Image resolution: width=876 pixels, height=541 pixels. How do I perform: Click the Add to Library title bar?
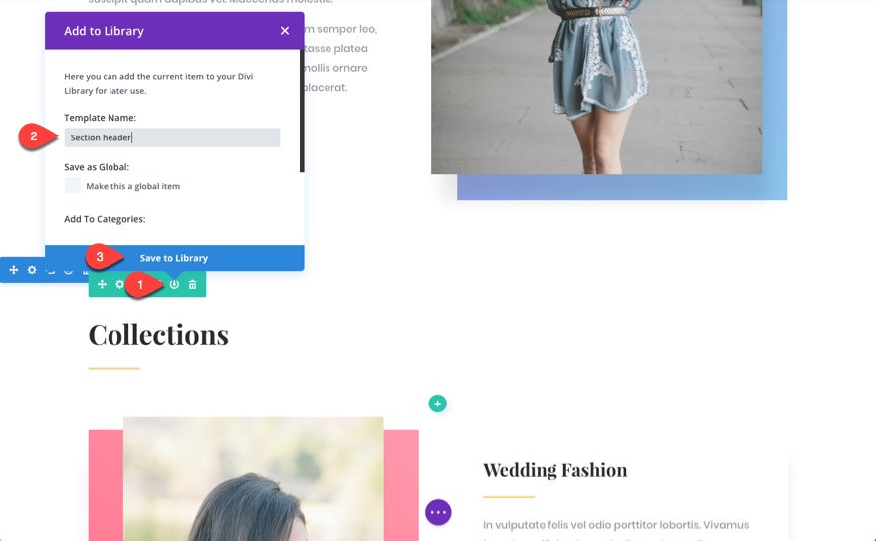[174, 31]
